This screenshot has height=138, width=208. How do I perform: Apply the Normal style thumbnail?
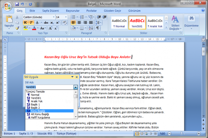coord(119,23)
